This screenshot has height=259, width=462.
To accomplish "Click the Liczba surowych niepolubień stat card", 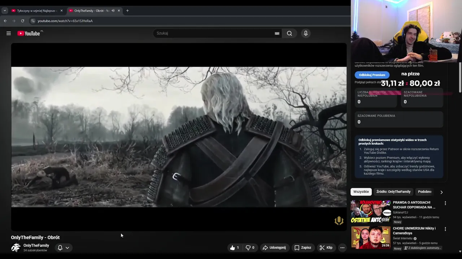I will click(375, 98).
